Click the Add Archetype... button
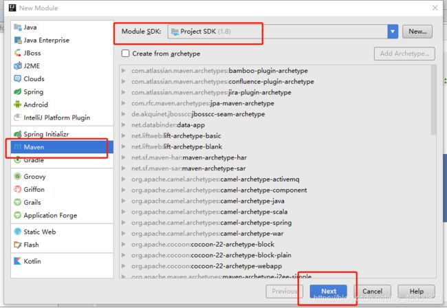The height and width of the screenshot is (308, 447). (404, 54)
